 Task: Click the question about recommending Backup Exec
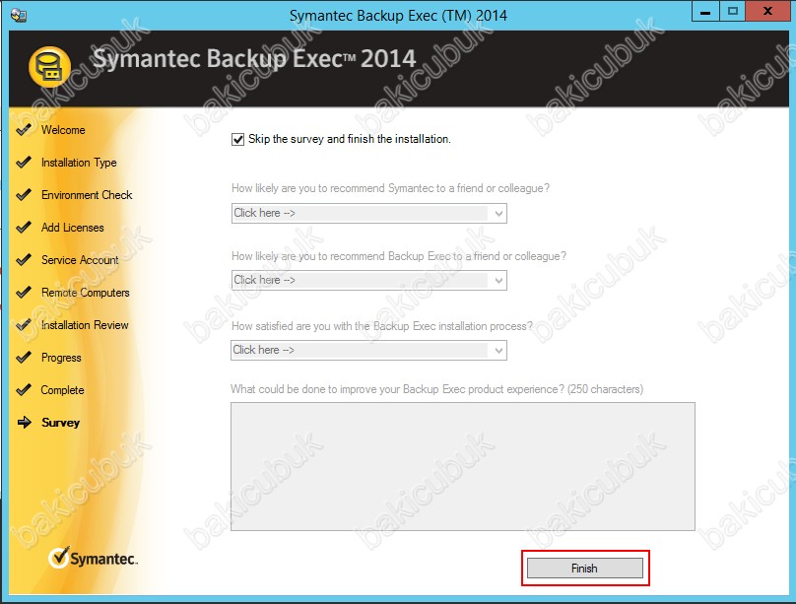399,256
